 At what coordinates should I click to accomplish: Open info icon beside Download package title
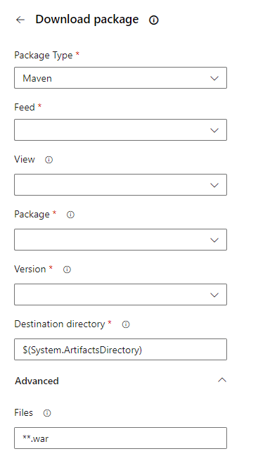(x=154, y=20)
